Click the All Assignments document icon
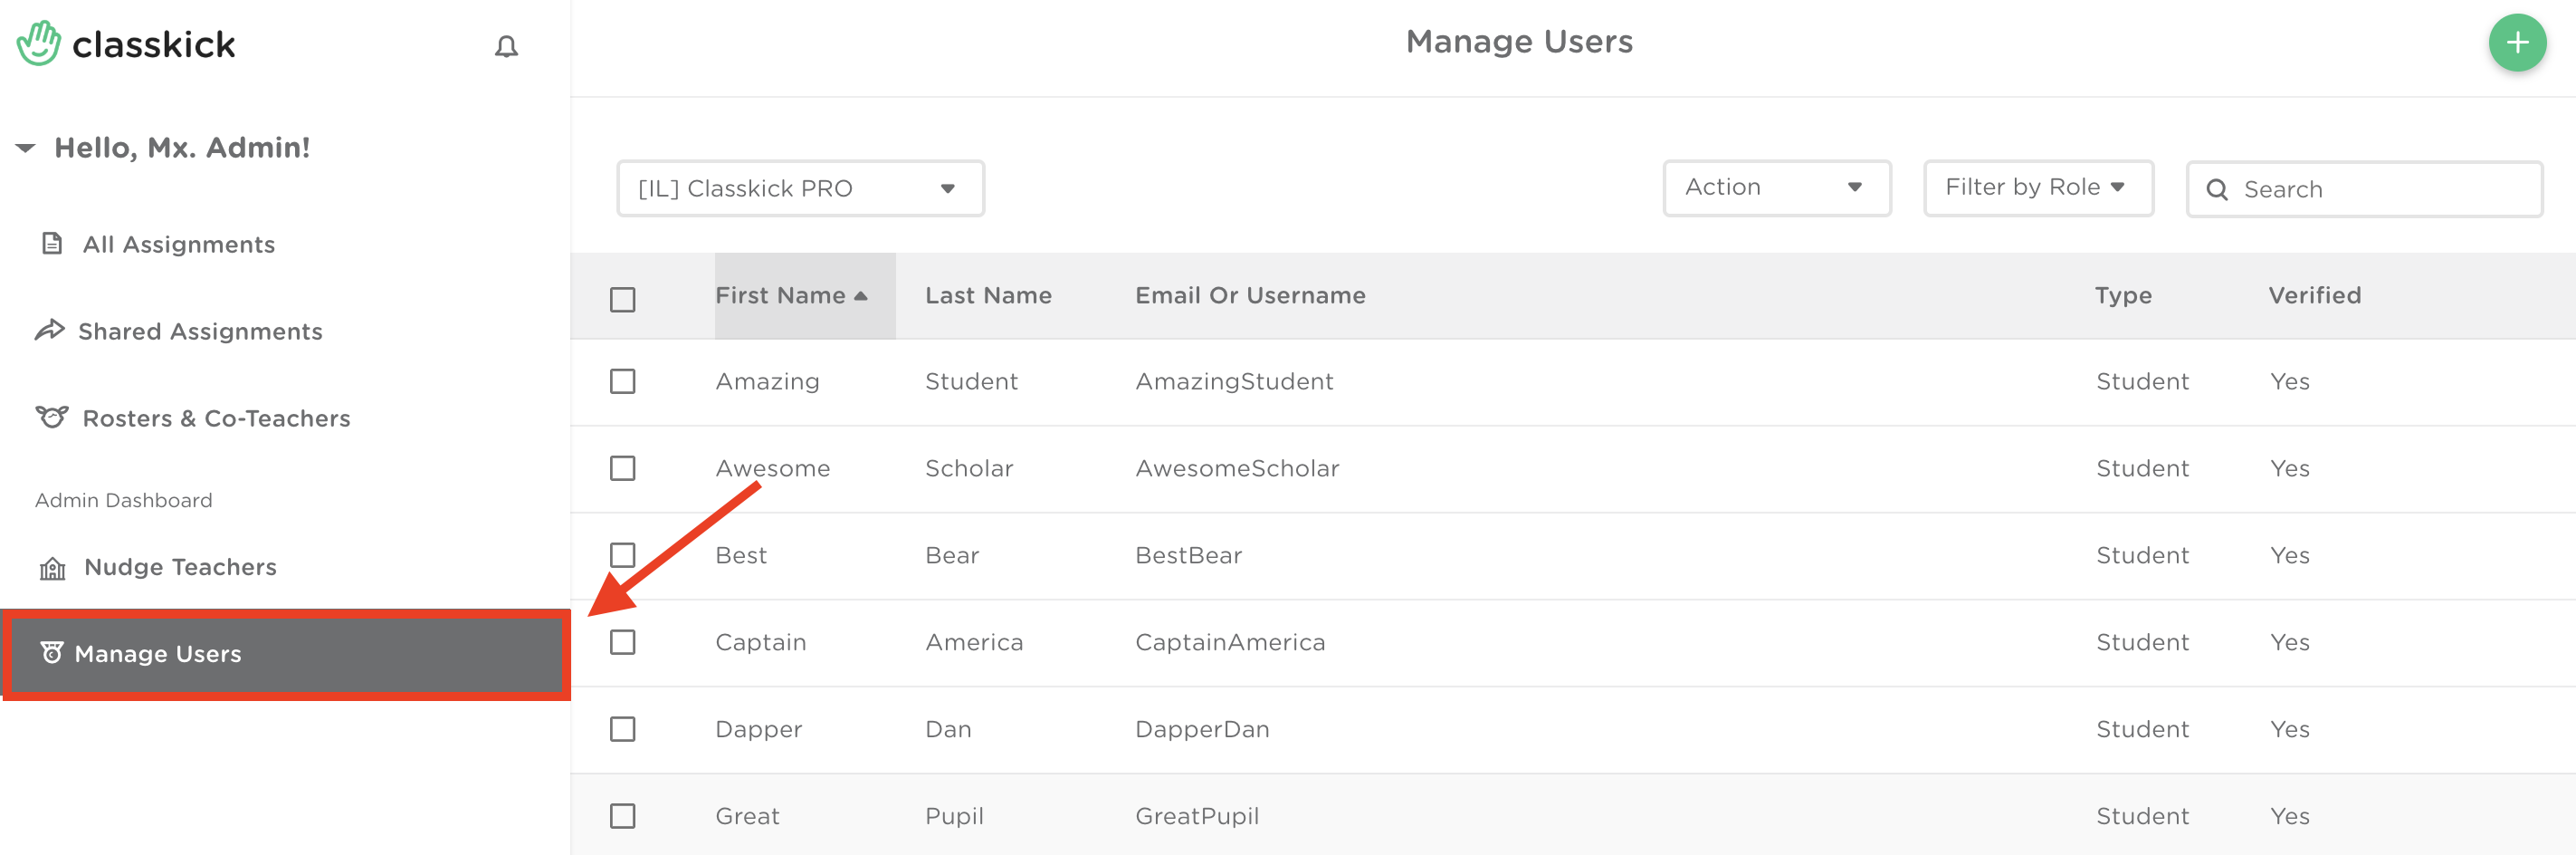Image resolution: width=2576 pixels, height=855 pixels. 52,244
